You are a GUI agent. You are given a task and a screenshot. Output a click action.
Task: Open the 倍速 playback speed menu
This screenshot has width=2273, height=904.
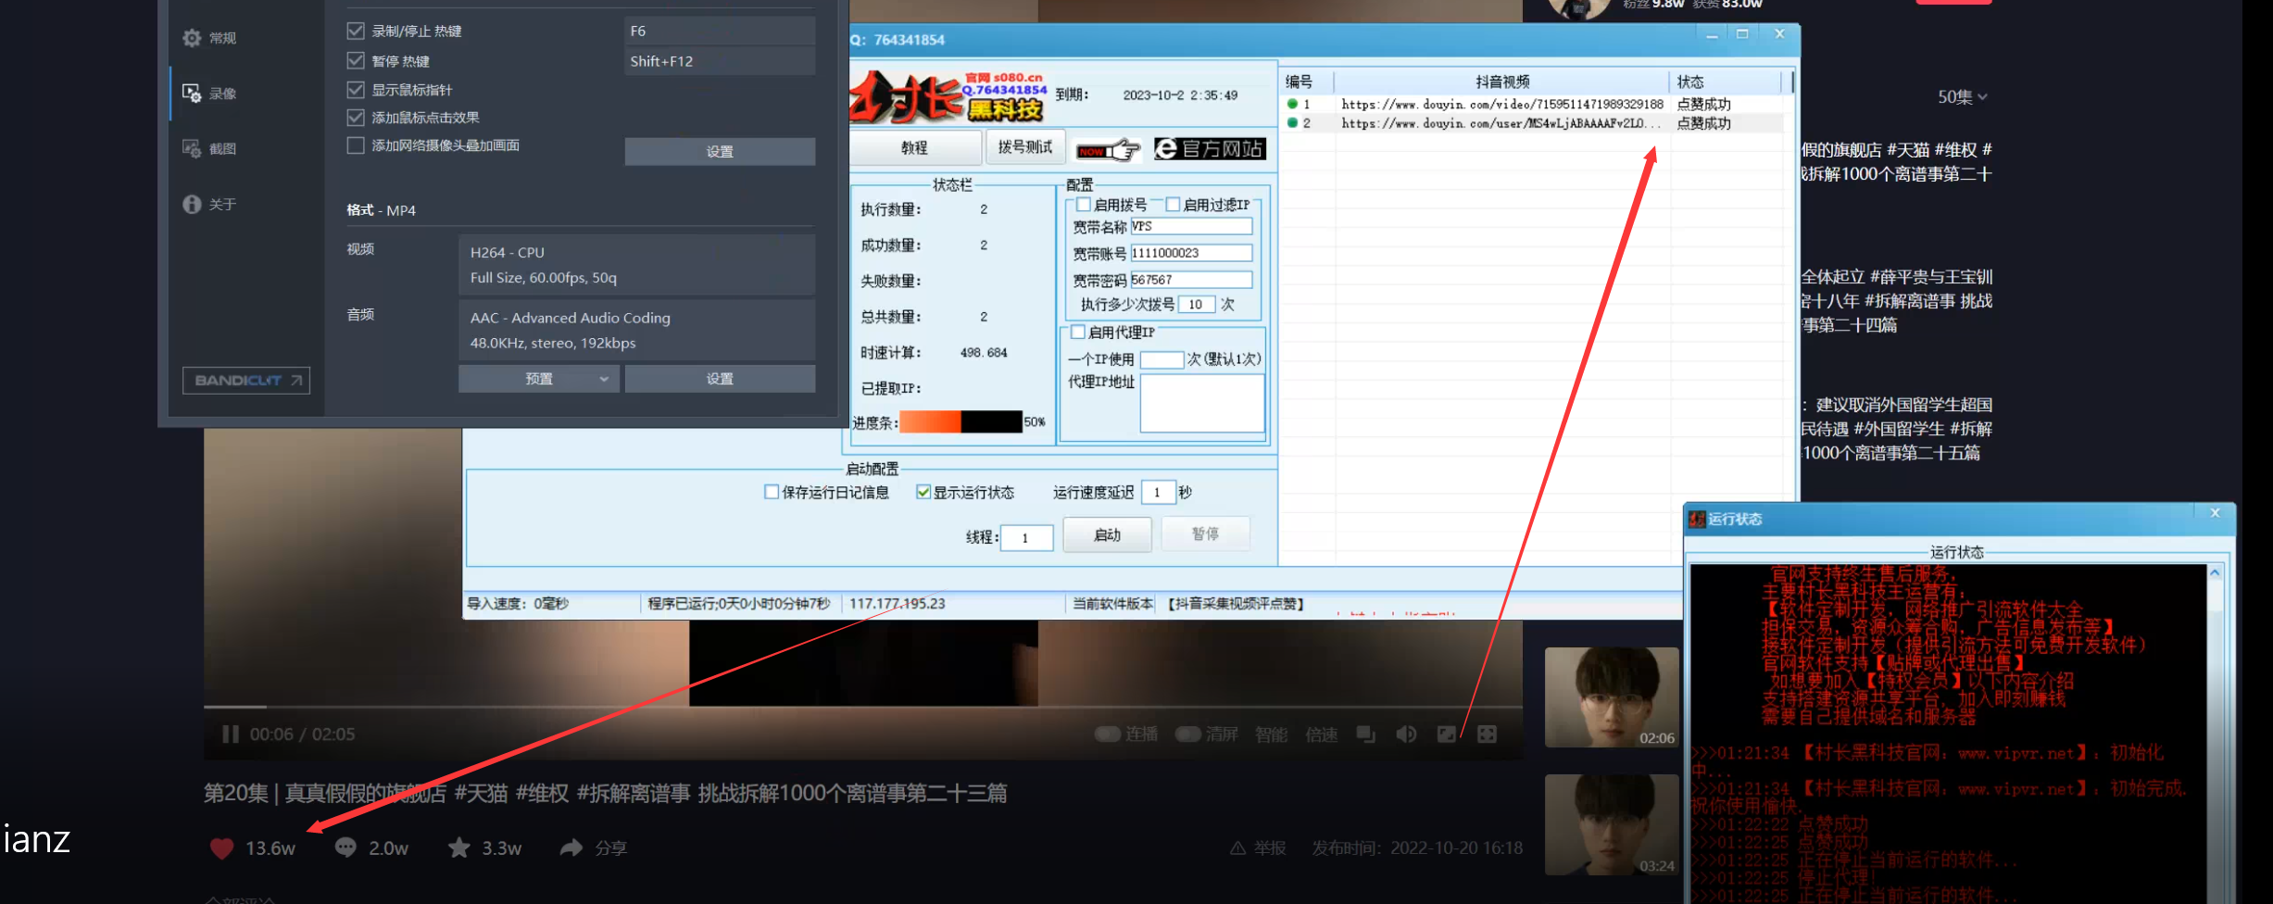coord(1322,734)
